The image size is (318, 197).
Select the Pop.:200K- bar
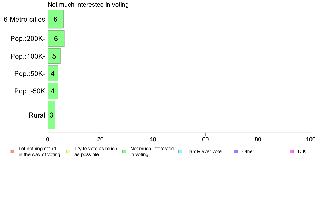pos(56,39)
